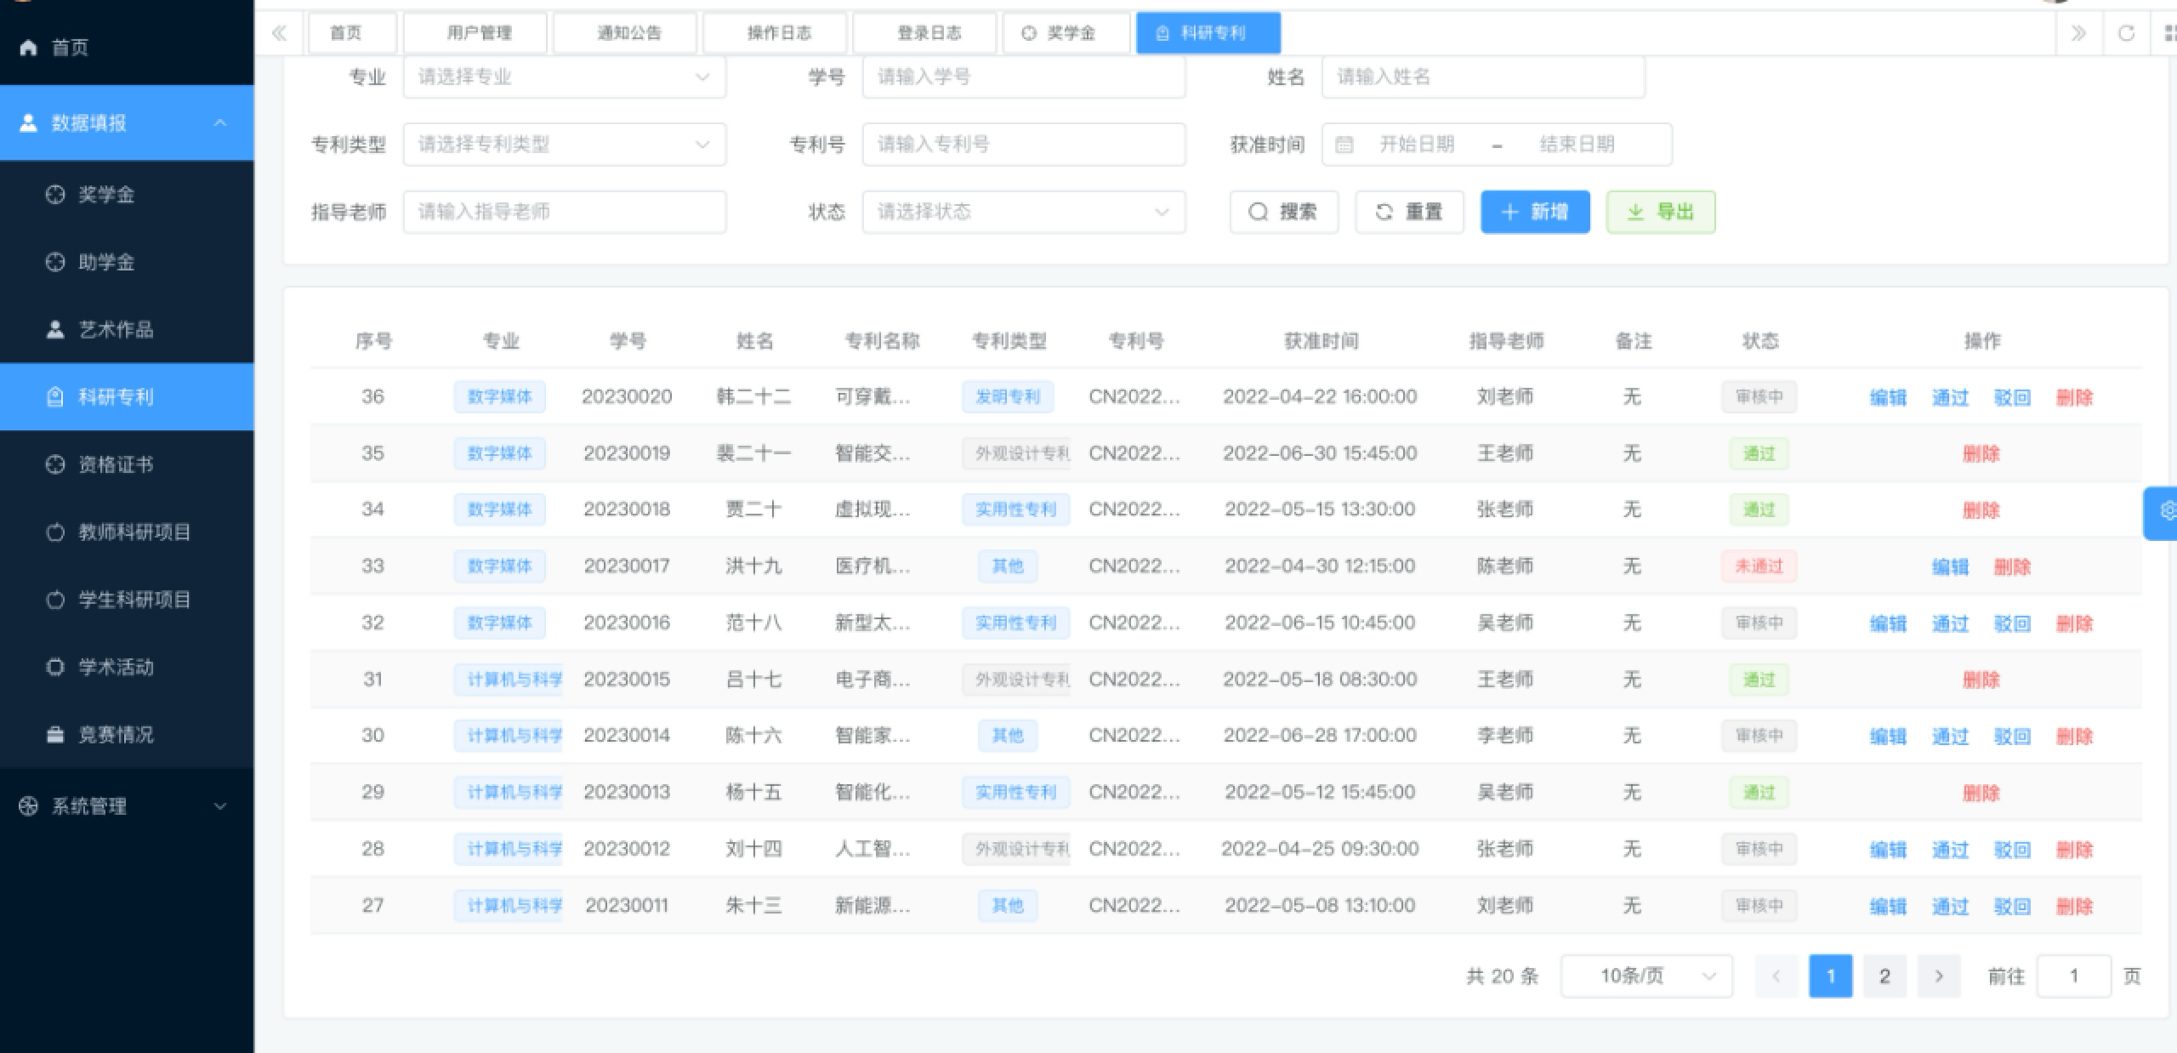Viewport: 2177px width, 1053px height.
Task: Click the 学号 input field
Action: pos(1024,77)
